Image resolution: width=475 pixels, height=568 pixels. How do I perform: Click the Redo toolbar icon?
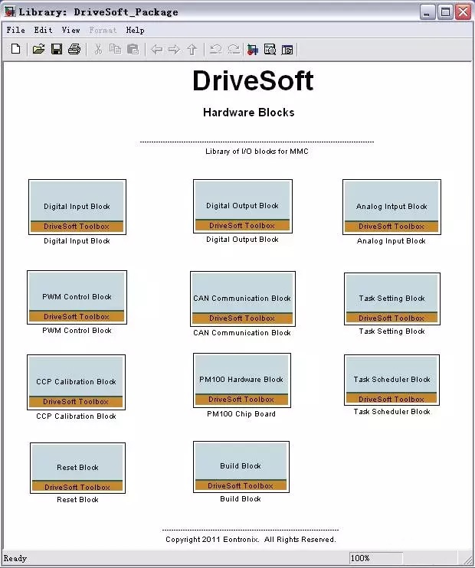[x=234, y=49]
